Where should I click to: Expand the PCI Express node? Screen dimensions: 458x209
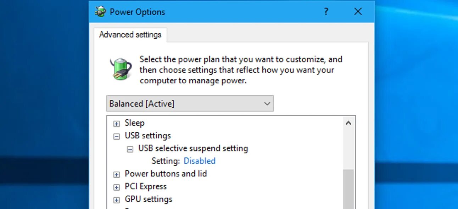coord(116,187)
